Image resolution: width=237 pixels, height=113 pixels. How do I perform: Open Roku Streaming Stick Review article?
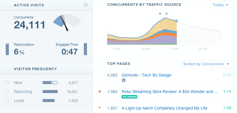tap(170, 92)
